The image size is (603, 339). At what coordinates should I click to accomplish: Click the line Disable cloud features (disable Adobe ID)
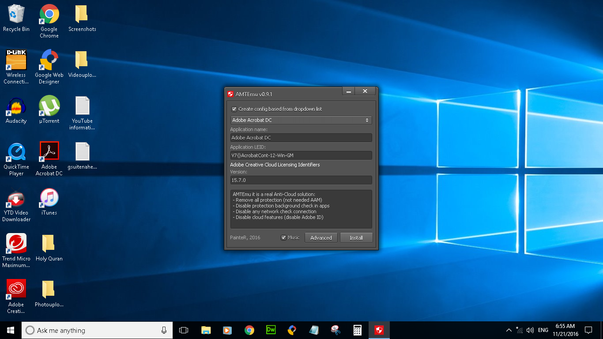point(277,217)
